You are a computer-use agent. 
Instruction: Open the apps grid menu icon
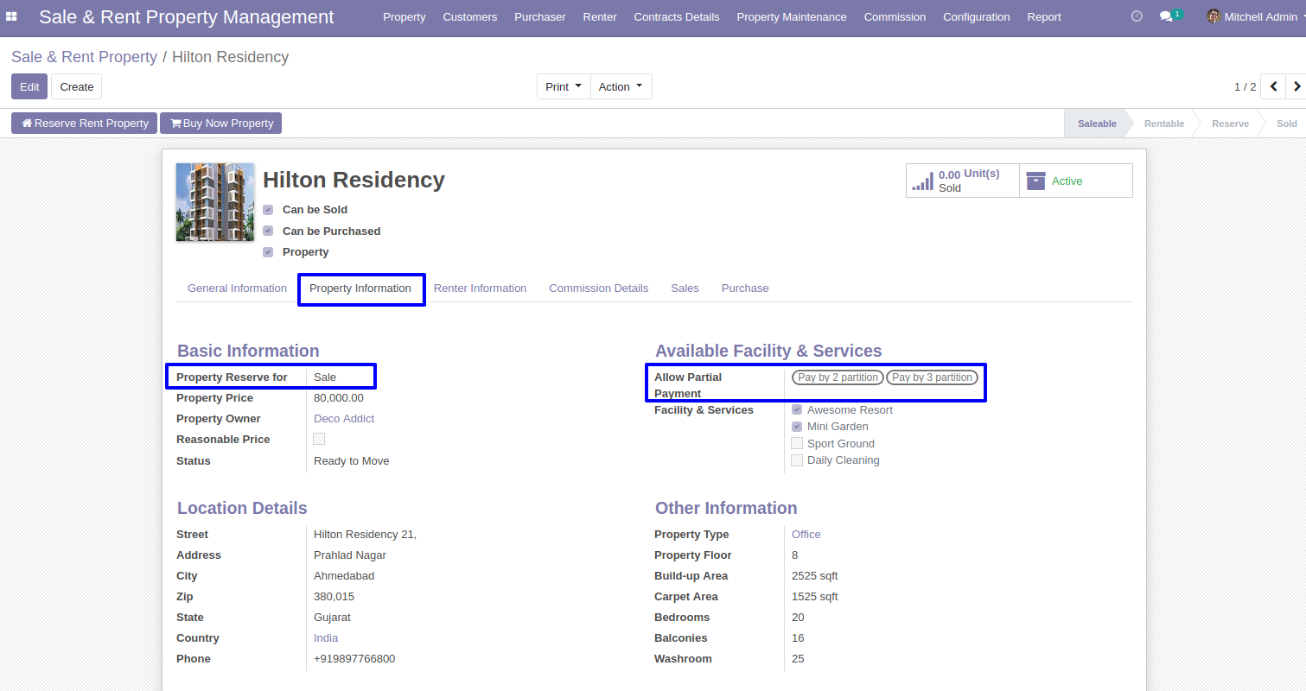12,16
